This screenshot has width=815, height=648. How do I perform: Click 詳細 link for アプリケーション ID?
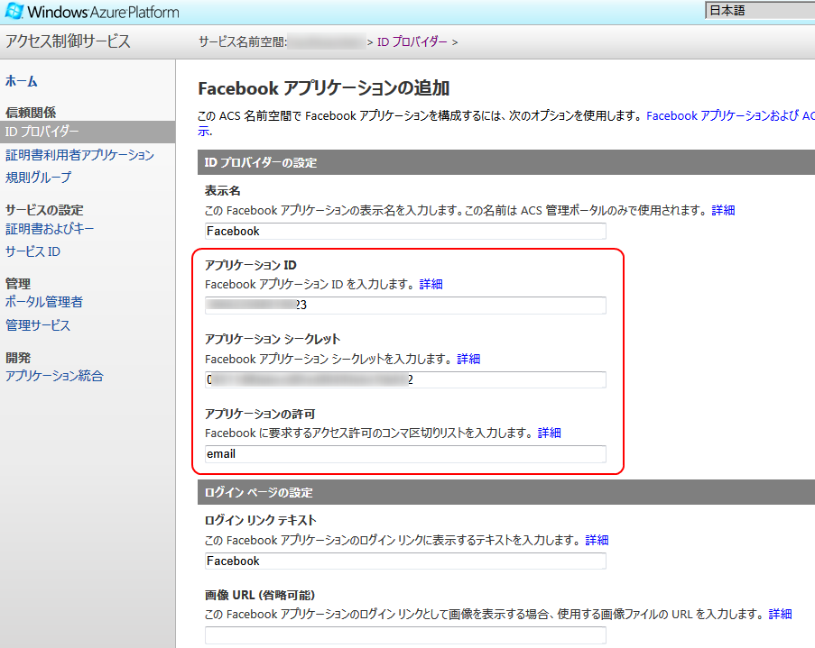(x=431, y=284)
